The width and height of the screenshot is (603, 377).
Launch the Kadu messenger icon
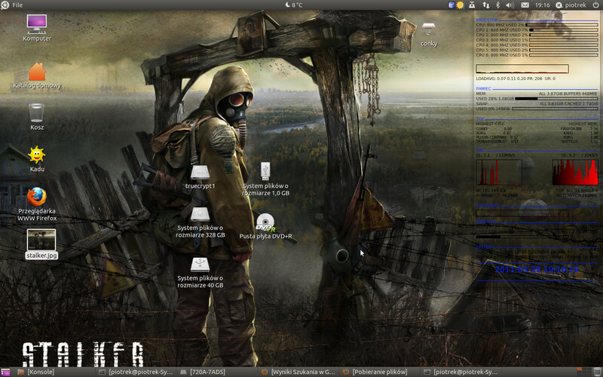tap(36, 155)
